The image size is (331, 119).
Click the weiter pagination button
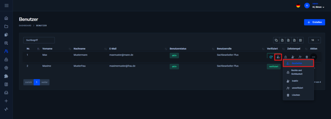[x=45, y=82]
